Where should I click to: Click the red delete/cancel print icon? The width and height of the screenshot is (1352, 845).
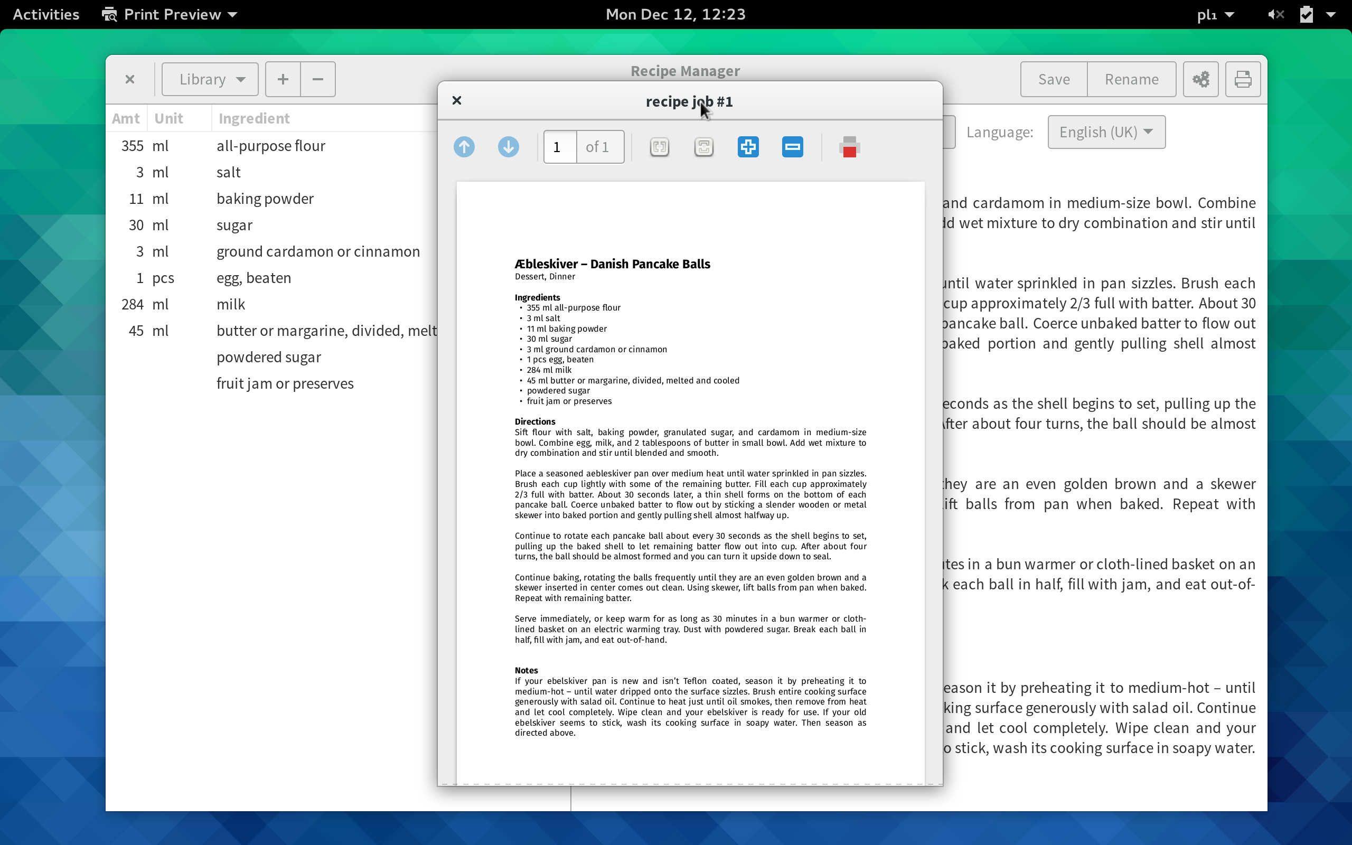click(x=850, y=147)
